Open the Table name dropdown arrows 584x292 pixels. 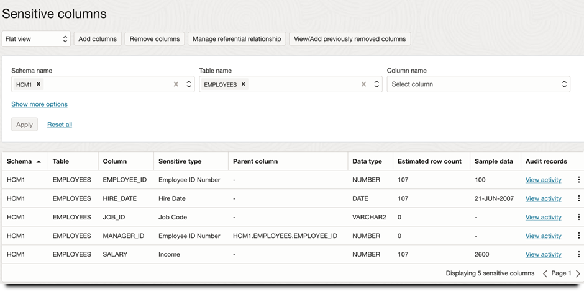[x=376, y=84]
